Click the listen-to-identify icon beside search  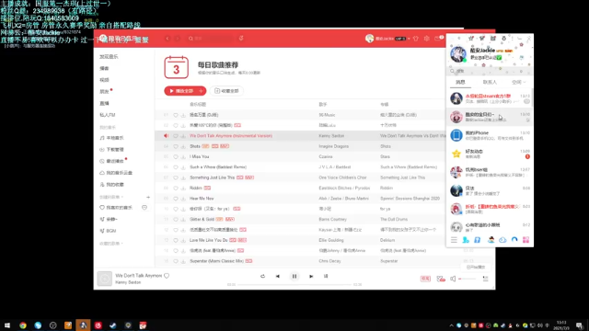[241, 39]
